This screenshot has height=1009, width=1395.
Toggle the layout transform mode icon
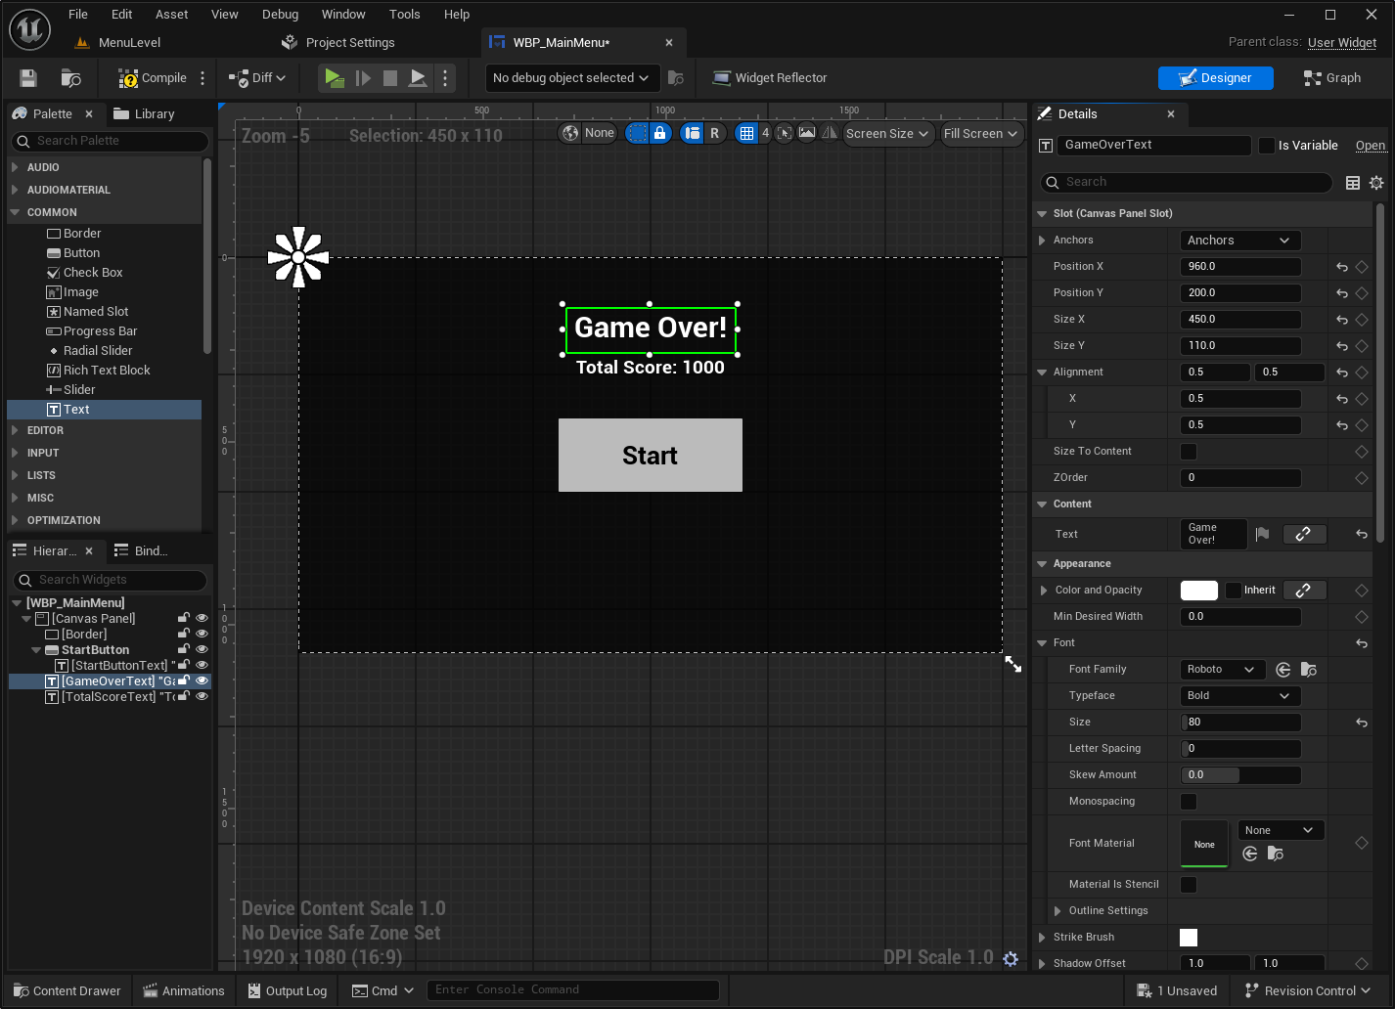[693, 133]
